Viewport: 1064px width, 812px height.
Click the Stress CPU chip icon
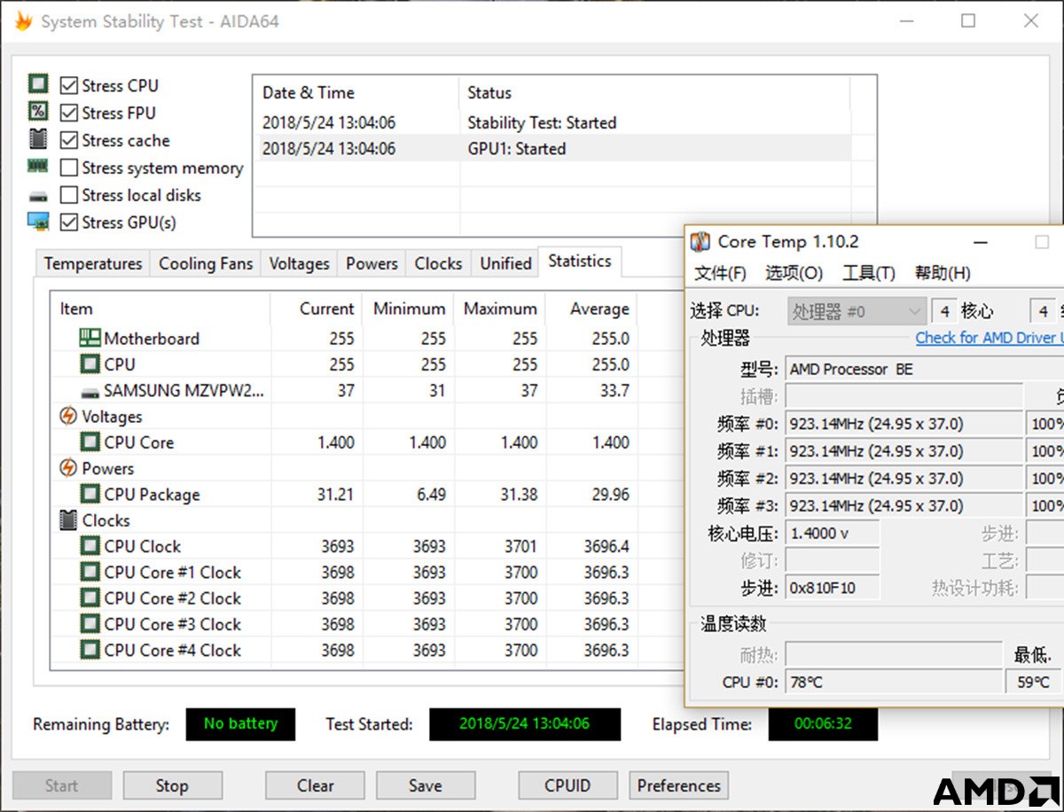38,85
